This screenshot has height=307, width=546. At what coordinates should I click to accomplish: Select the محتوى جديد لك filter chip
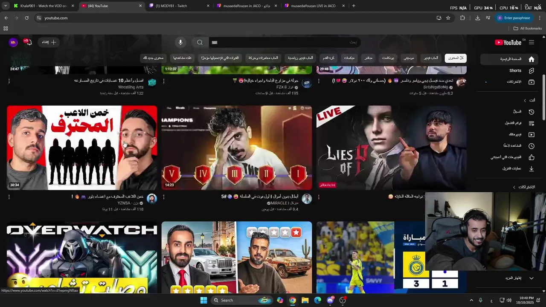(x=153, y=58)
